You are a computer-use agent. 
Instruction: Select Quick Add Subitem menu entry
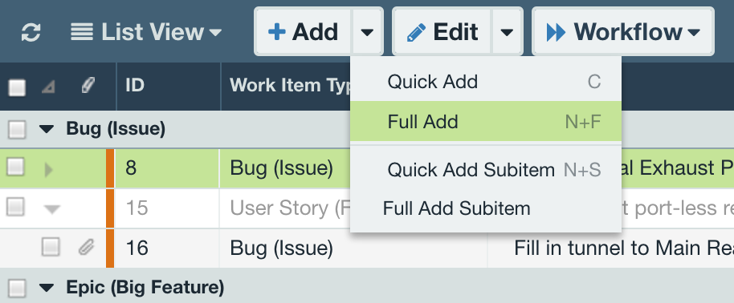486,170
